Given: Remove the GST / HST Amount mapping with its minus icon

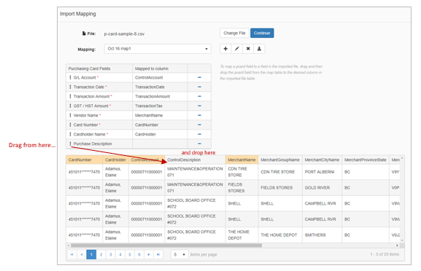Looking at the screenshot, I should (x=199, y=106).
